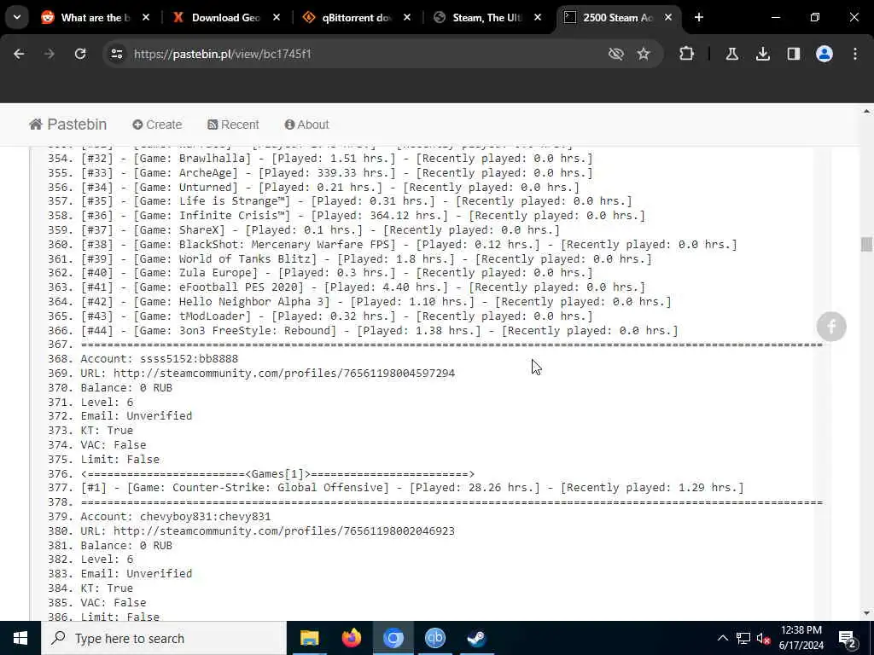Select the 'Game: ShareX' line
This screenshot has height=655, width=874.
[x=320, y=230]
